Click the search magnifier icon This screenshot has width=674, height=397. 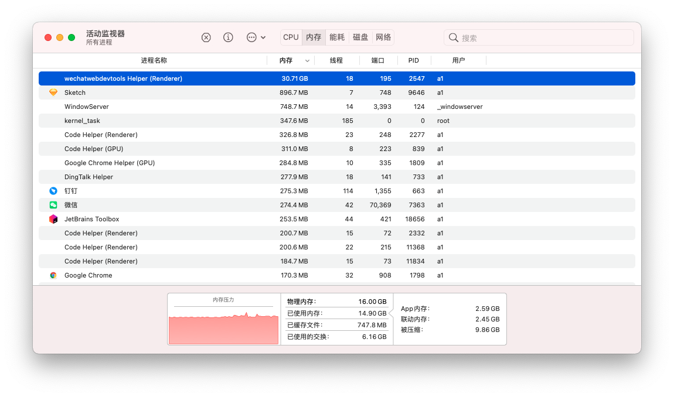tap(453, 38)
